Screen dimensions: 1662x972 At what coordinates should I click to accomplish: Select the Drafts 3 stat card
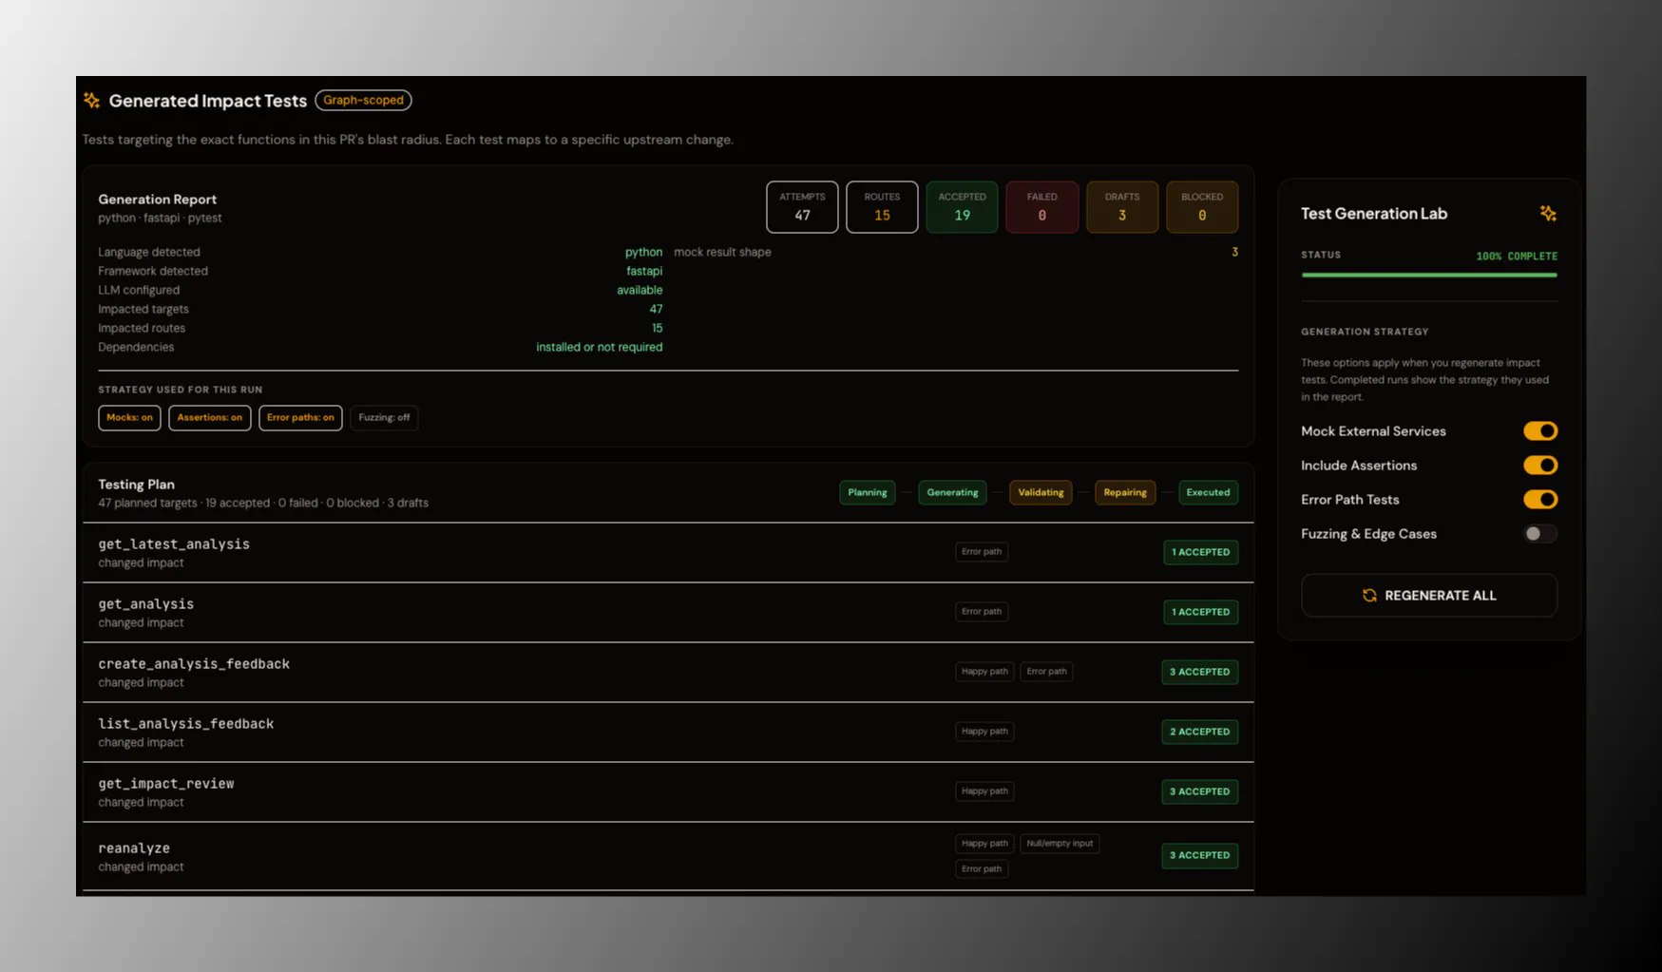coord(1121,207)
